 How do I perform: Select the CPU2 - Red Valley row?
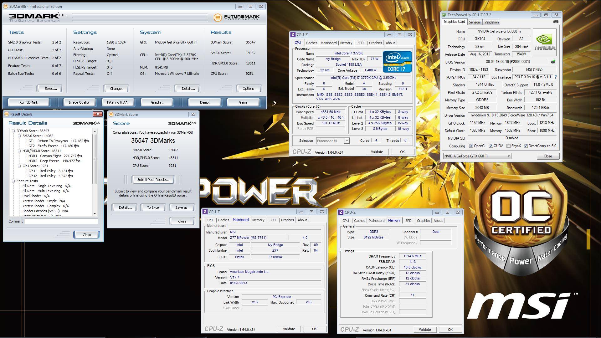pos(50,176)
